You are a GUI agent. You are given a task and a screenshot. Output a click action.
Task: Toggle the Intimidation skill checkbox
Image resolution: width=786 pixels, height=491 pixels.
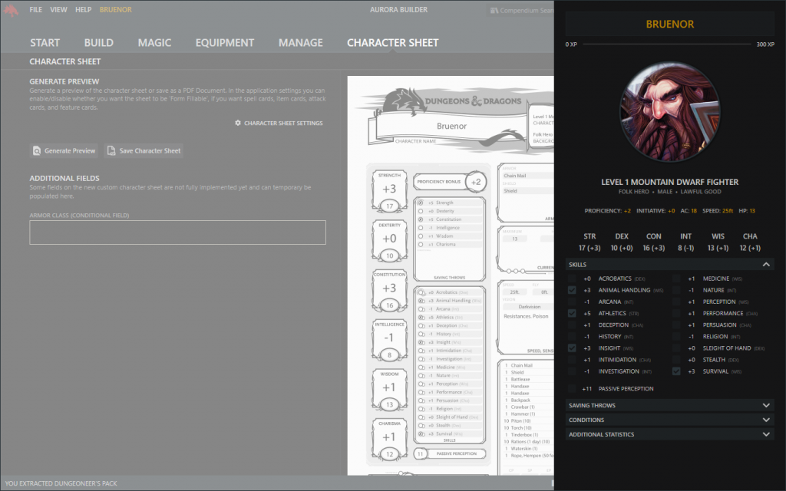pyautogui.click(x=572, y=360)
